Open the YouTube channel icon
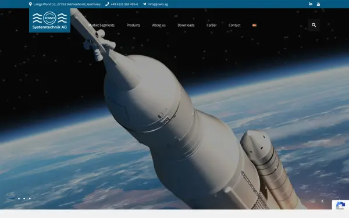Image resolution: width=349 pixels, height=218 pixels. point(318,4)
